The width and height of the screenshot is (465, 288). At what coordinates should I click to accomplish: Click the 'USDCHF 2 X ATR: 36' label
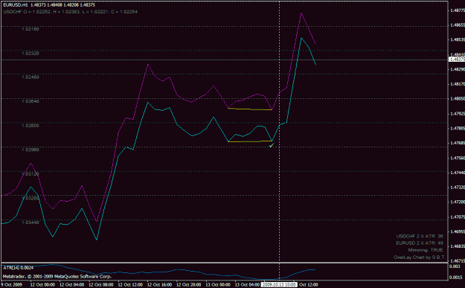coord(420,237)
